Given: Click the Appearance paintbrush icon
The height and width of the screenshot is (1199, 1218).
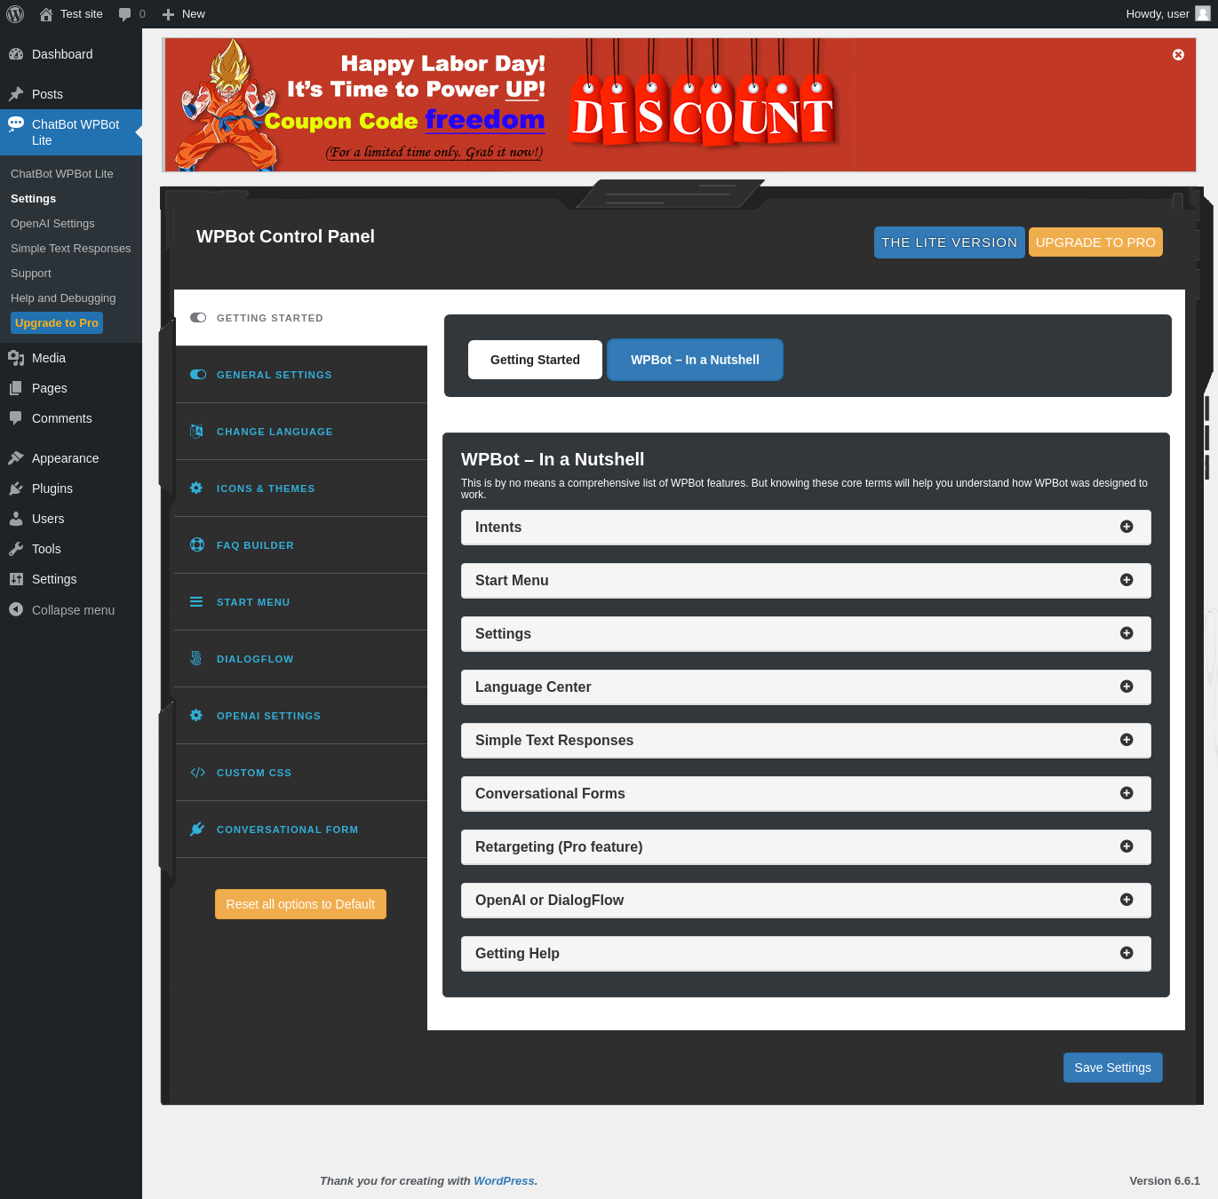Looking at the screenshot, I should pos(16,458).
